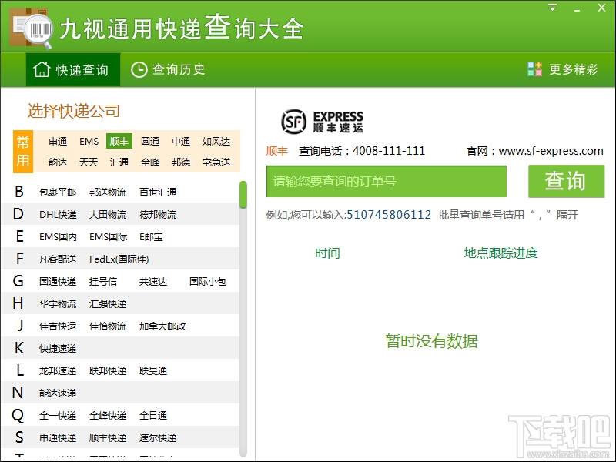Select 韵达 in common couriers
The image size is (616, 462).
point(58,162)
